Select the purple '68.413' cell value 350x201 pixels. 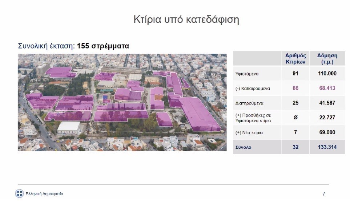pyautogui.click(x=327, y=88)
